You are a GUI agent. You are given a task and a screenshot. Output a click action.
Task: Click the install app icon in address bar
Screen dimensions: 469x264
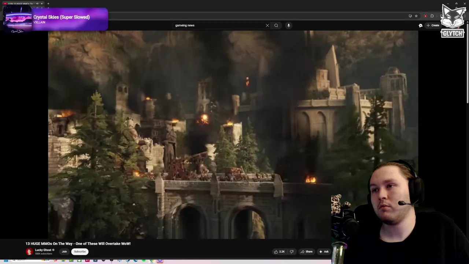tap(410, 16)
